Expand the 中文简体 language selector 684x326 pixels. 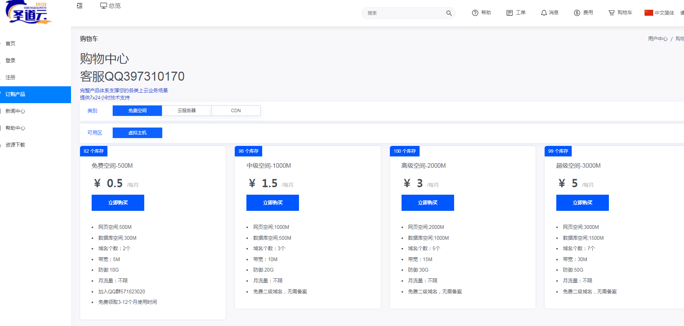click(x=660, y=13)
